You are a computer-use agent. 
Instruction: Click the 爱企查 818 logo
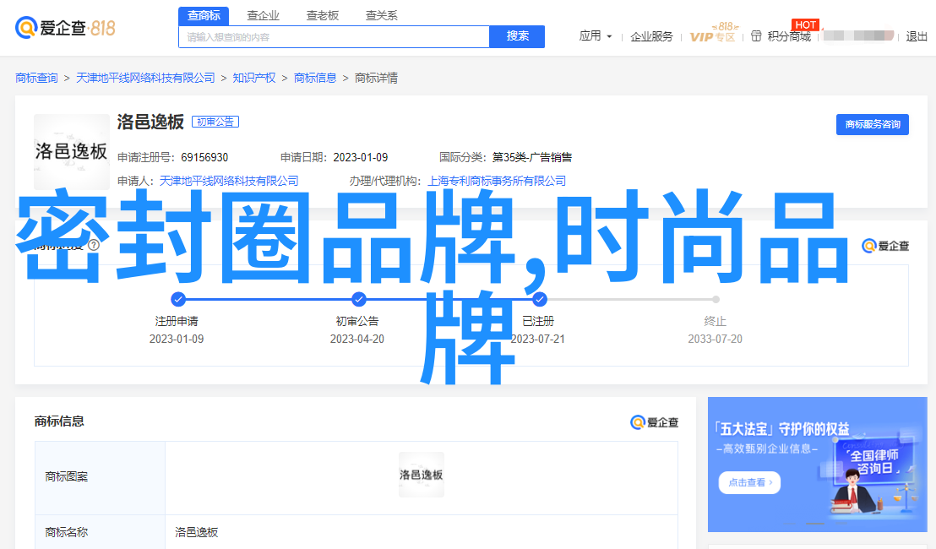(65, 27)
